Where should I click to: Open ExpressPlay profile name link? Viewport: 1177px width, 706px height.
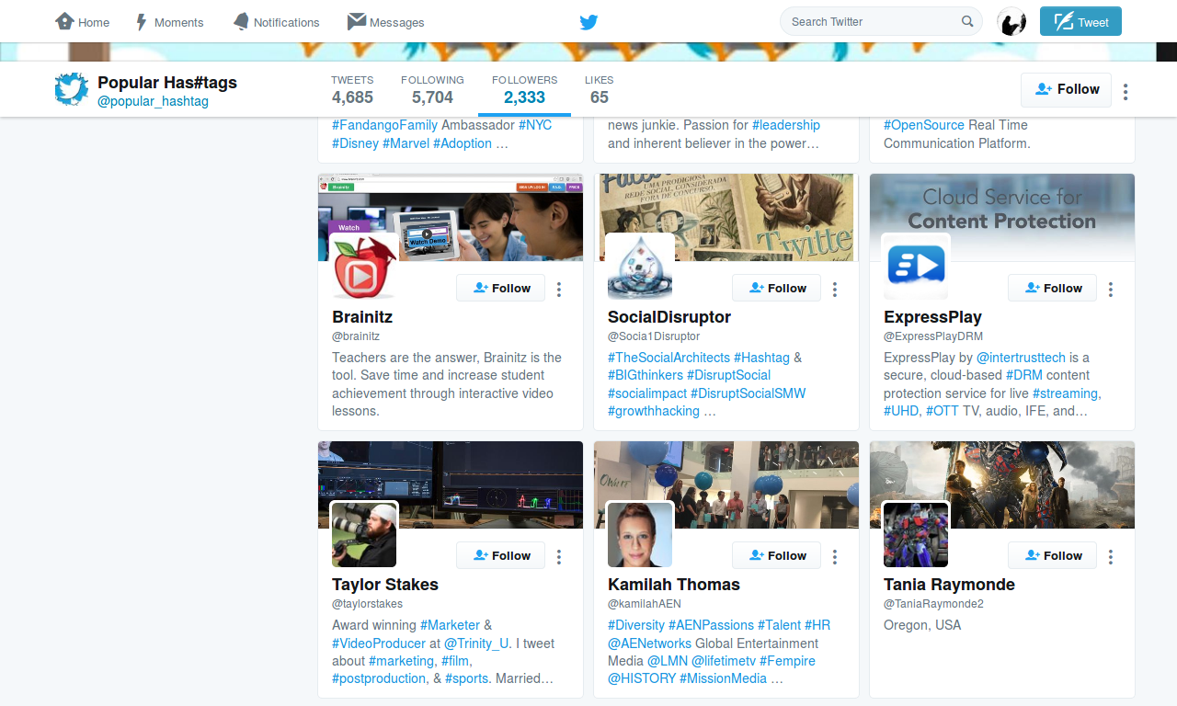click(932, 317)
